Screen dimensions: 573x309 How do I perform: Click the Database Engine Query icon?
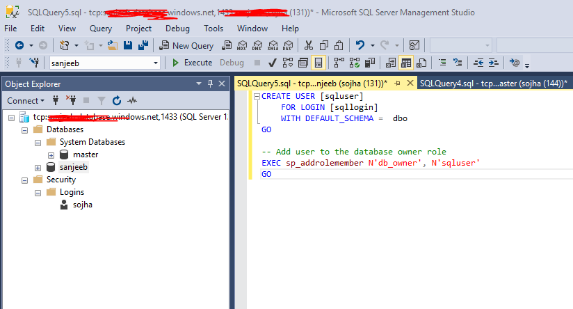pos(227,45)
